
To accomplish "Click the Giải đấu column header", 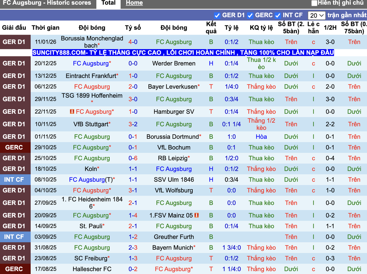I will pyautogui.click(x=14, y=28).
